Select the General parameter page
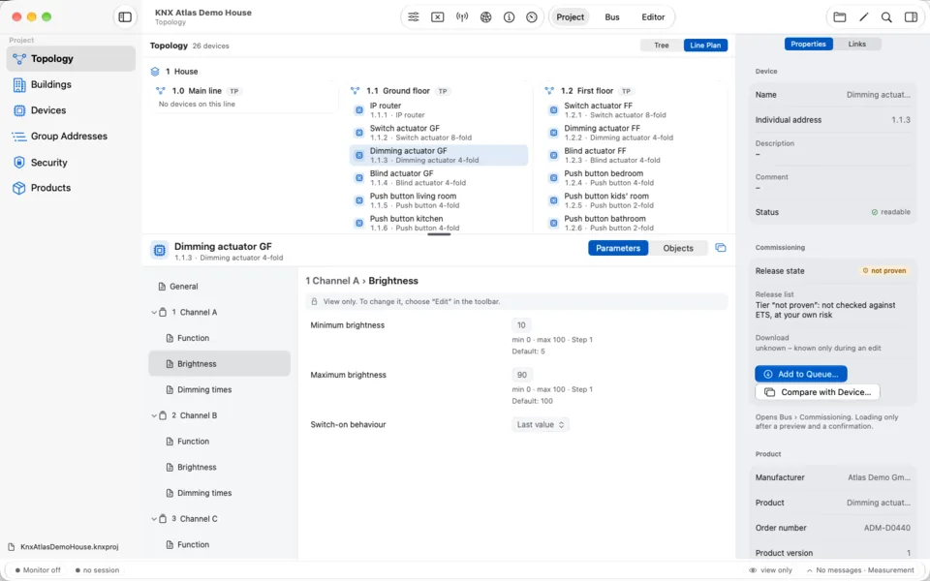Screen dimensions: 930x581 pyautogui.click(x=220, y=287)
